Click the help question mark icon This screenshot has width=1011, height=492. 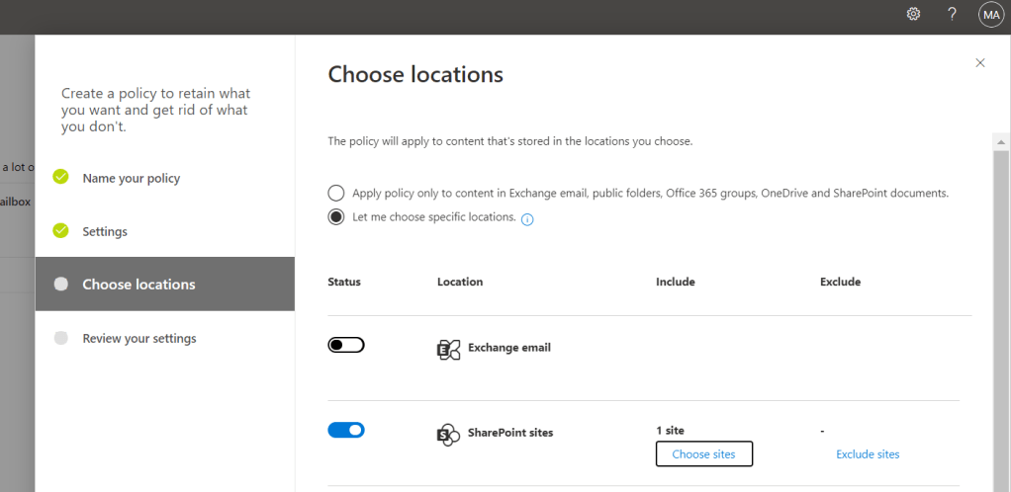(x=952, y=14)
